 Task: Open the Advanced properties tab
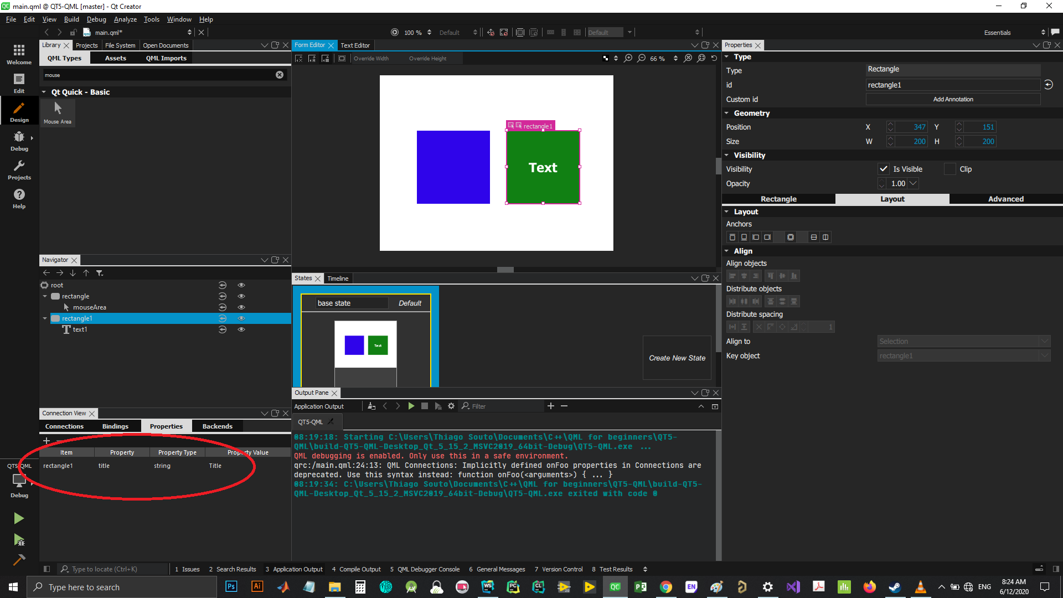(x=1006, y=199)
